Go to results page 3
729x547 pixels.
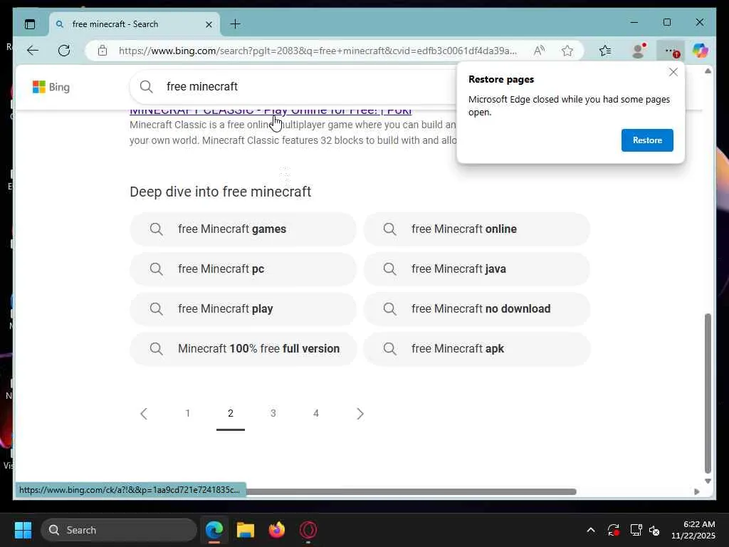click(273, 414)
